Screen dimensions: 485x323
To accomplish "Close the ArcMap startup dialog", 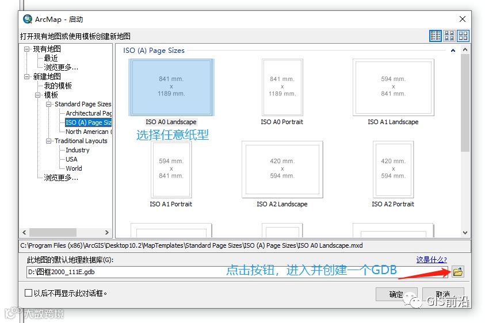I will click(463, 19).
